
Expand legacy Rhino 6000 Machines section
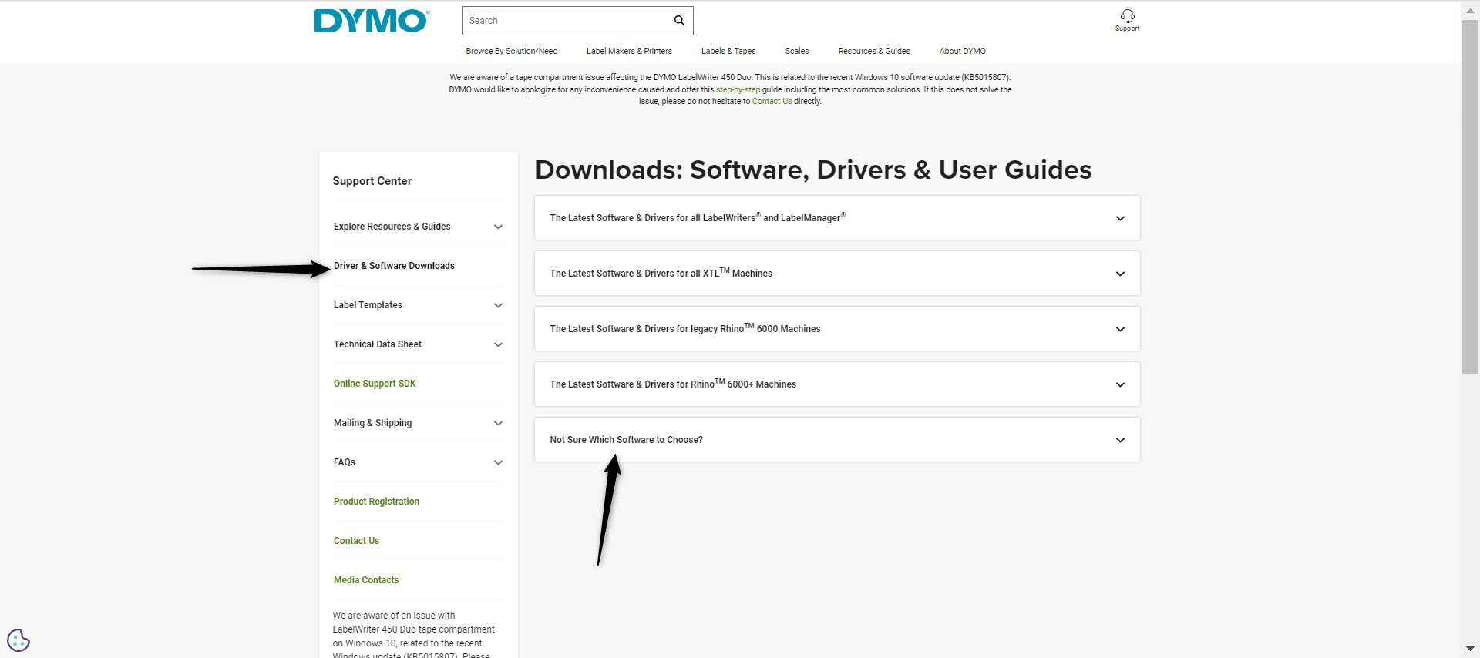pos(837,329)
